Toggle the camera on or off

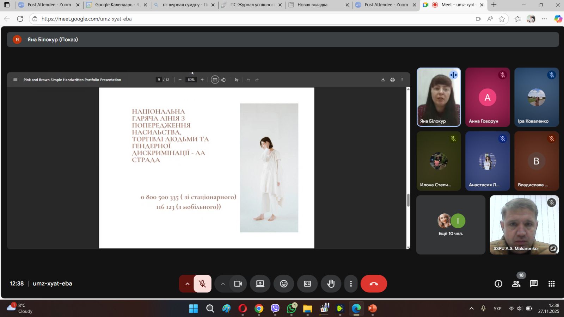(x=238, y=284)
